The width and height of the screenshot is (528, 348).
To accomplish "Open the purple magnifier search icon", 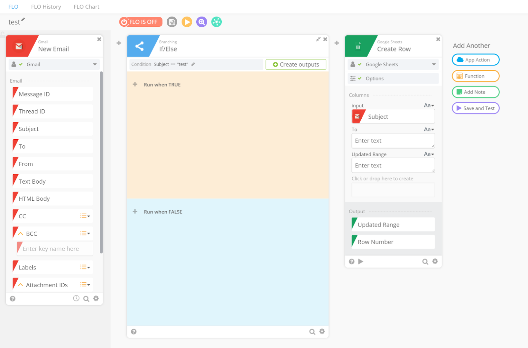I will [x=202, y=22].
